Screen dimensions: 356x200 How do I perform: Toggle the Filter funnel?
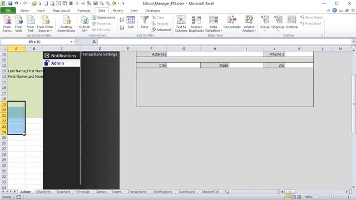point(145,22)
